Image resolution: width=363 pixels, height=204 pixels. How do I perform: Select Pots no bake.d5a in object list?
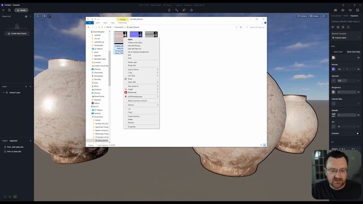[x=14, y=152]
